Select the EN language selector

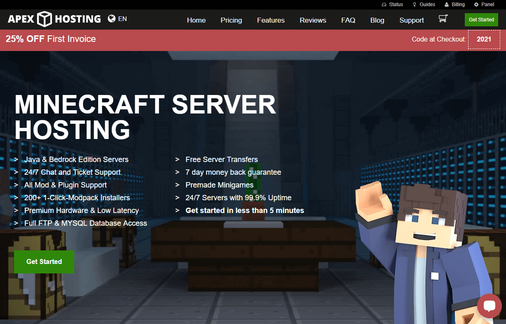pos(122,19)
